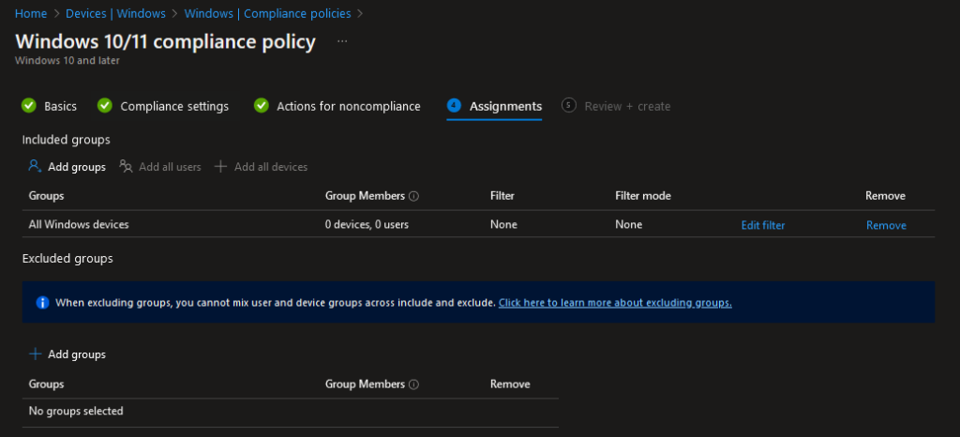Show info tooltip for excluded Group Members
The width and height of the screenshot is (960, 437).
click(413, 384)
